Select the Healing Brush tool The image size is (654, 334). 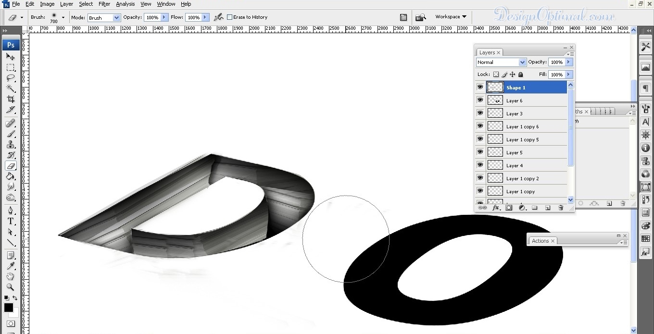(11, 123)
